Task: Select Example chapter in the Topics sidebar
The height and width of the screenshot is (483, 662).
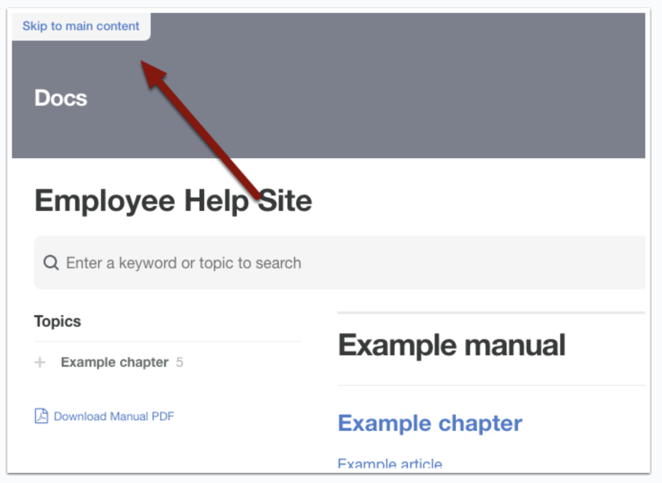Action: point(114,362)
